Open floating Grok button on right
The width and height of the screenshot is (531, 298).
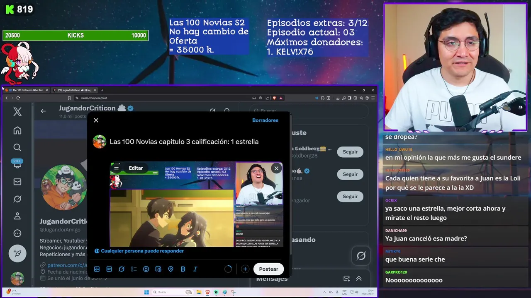coord(361,256)
